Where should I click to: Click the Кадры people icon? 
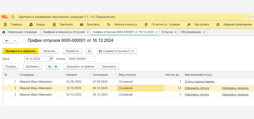(x=31, y=25)
